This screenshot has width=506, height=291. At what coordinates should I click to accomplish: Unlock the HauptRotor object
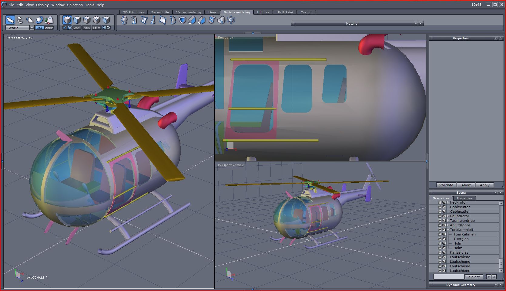tap(440, 216)
